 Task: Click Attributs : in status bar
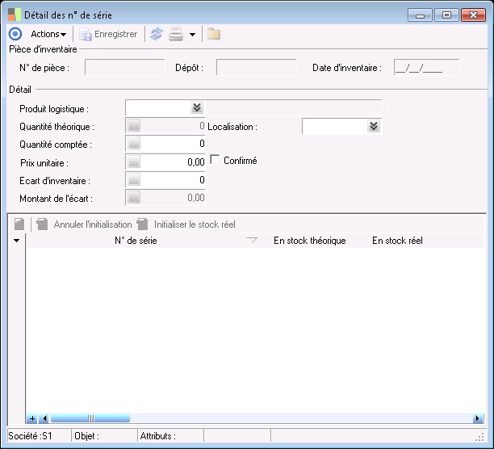click(x=158, y=436)
